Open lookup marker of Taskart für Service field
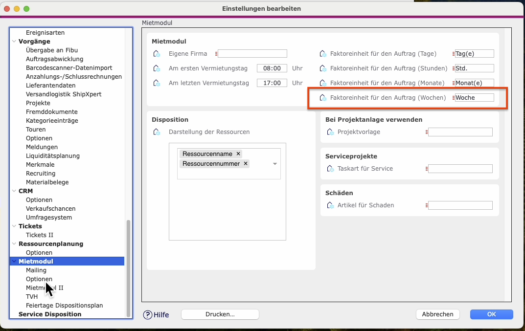This screenshot has width=525, height=331. 427,169
